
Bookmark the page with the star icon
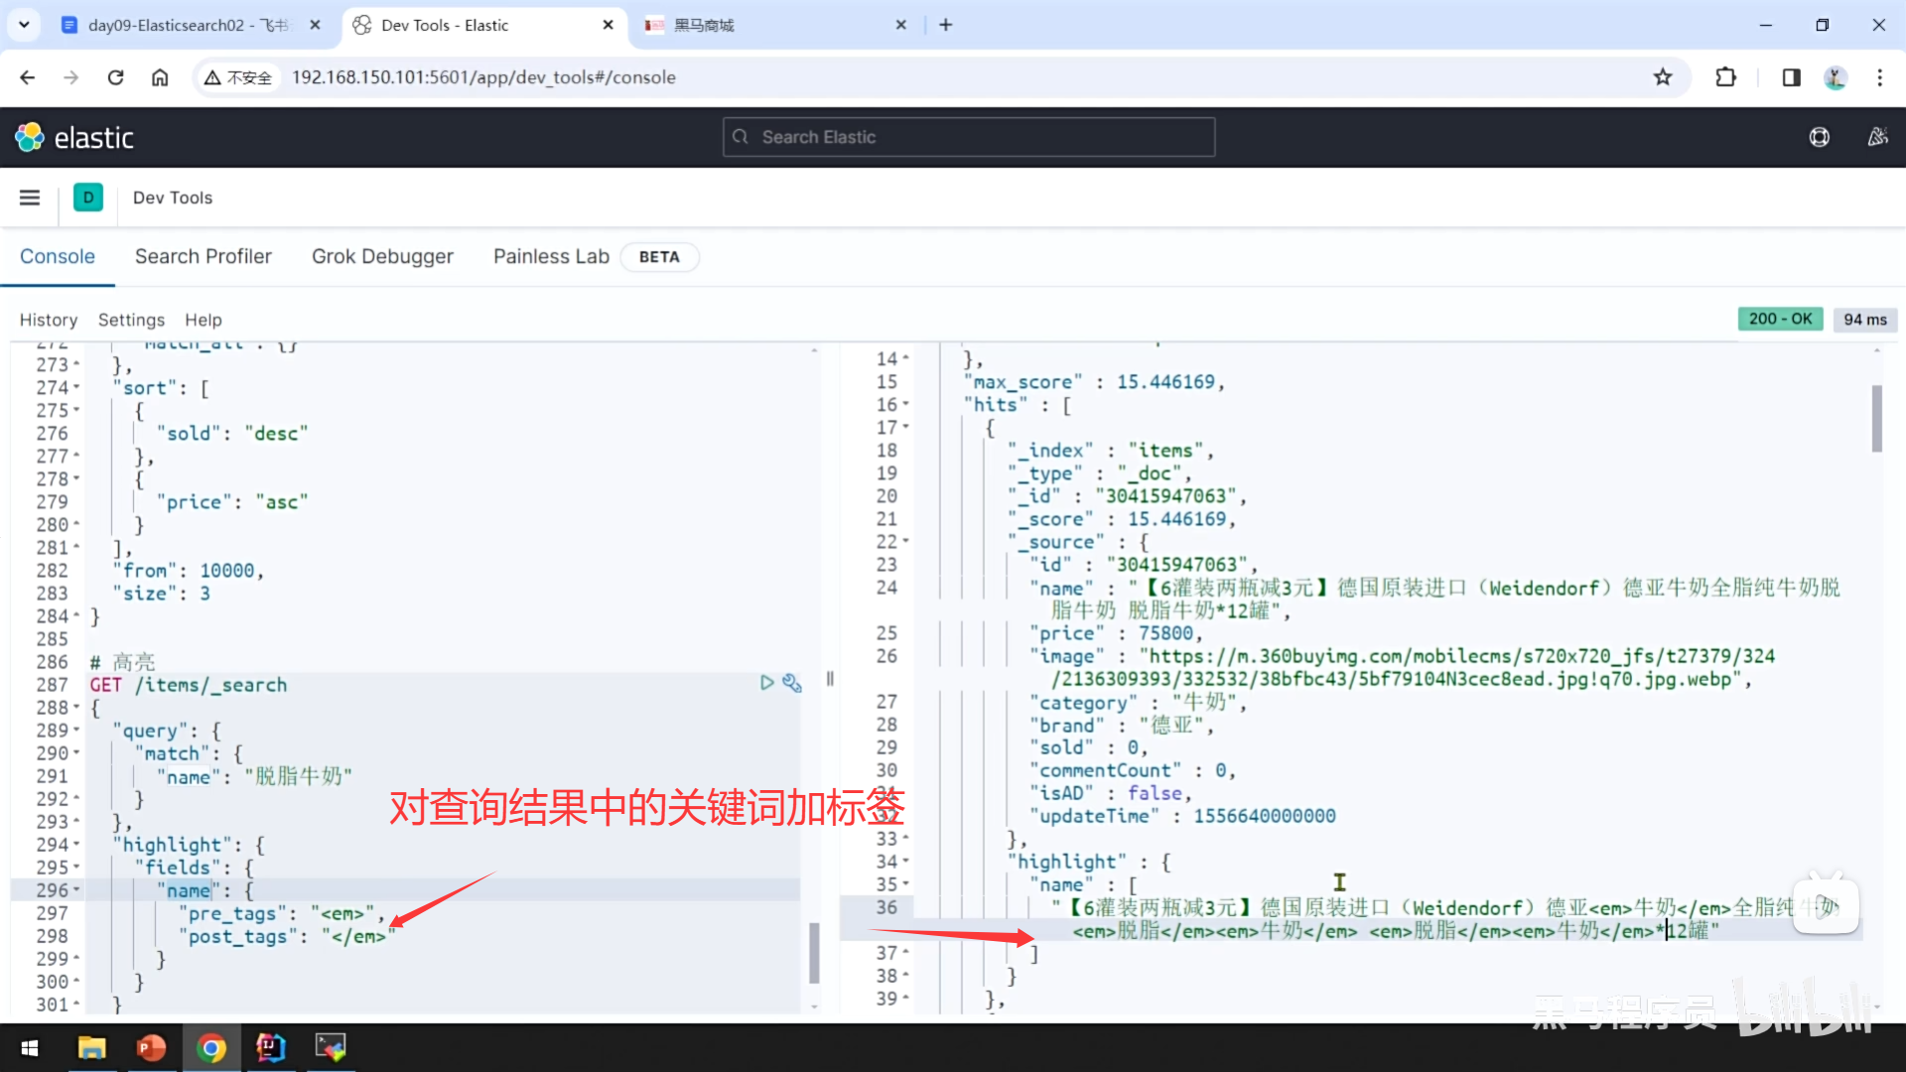(x=1663, y=77)
